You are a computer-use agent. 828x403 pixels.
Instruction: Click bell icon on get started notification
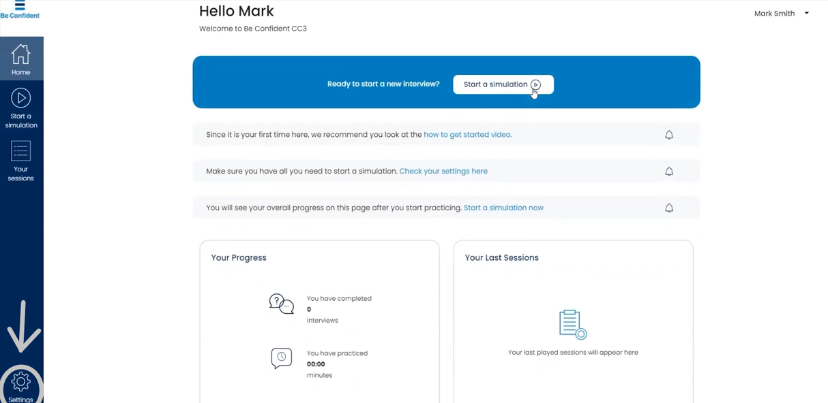(x=669, y=135)
